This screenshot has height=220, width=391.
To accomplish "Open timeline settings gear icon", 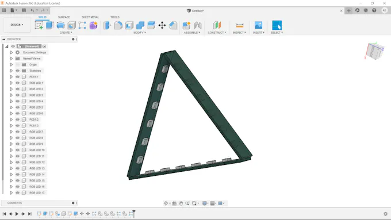I will pyautogui.click(x=385, y=214).
